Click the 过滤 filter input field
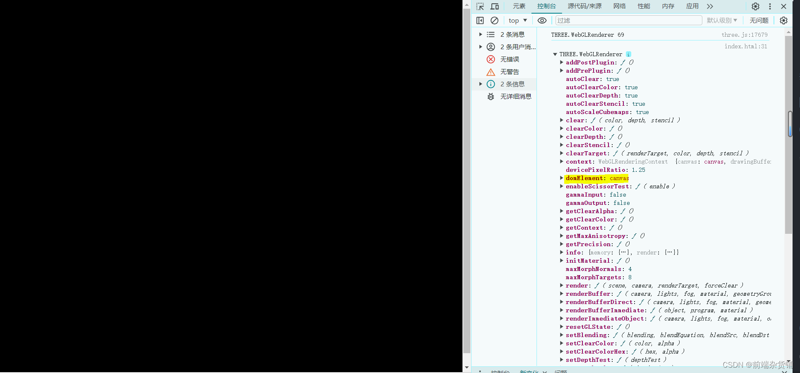The height and width of the screenshot is (373, 800). [628, 20]
